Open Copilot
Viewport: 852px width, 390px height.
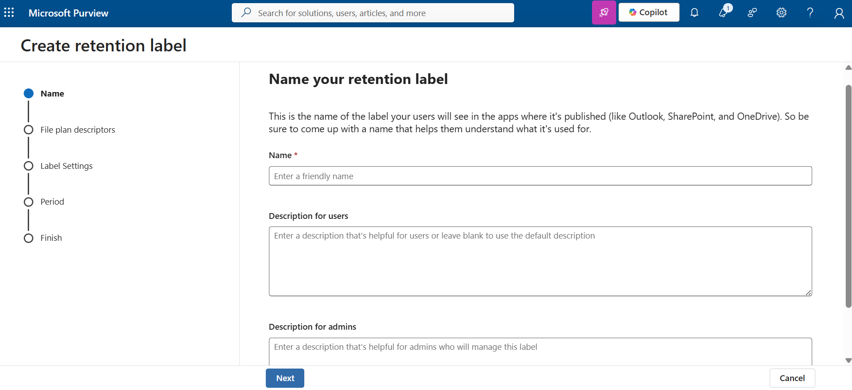point(648,13)
